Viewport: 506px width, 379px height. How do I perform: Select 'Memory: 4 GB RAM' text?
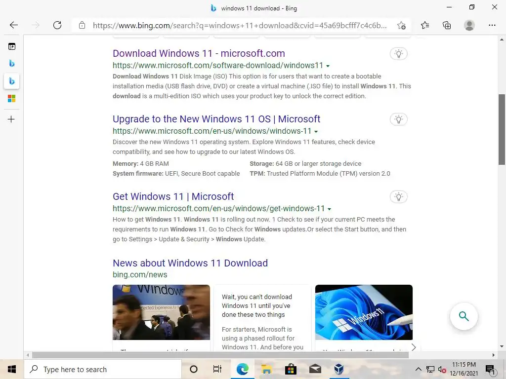point(141,164)
